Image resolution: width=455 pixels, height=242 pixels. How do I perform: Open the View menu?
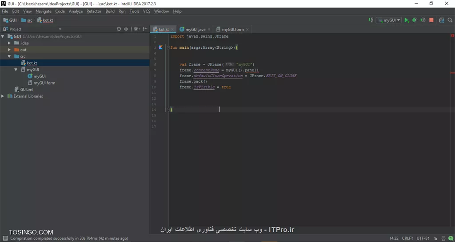[x=27, y=11]
